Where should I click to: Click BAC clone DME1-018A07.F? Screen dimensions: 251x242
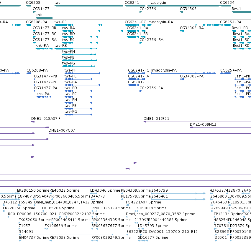click(33, 122)
